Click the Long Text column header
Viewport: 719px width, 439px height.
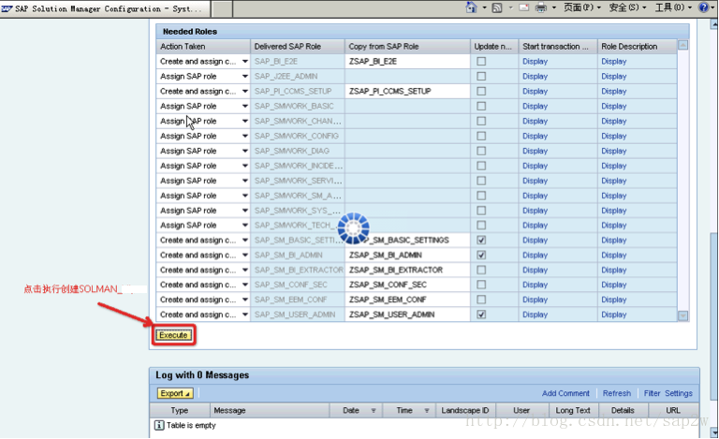coord(573,411)
